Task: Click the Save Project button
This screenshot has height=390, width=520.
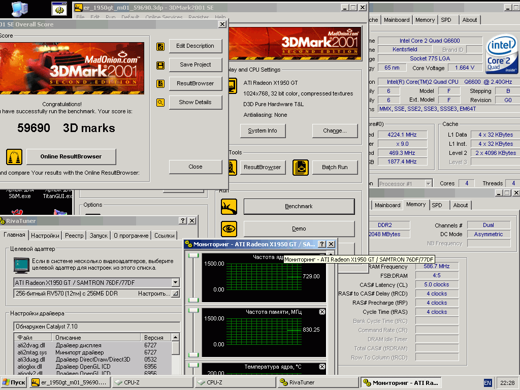Action: coord(196,64)
